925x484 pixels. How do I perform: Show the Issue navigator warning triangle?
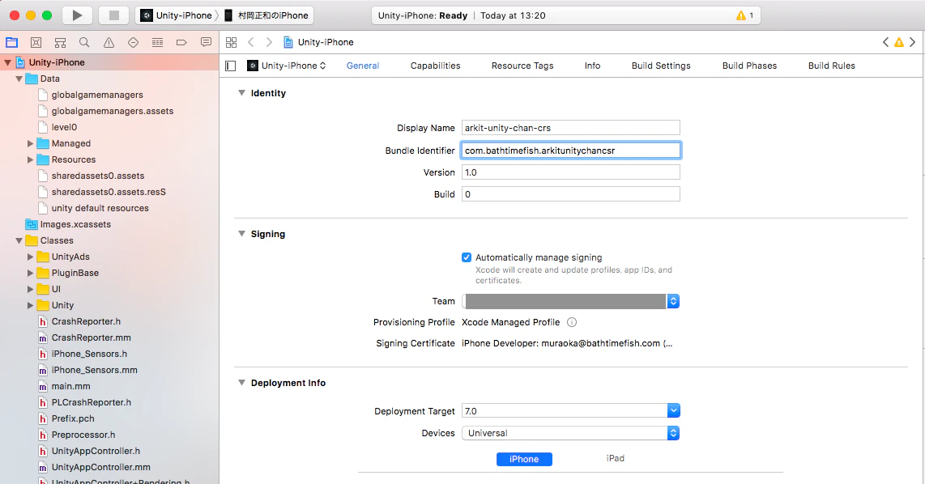(109, 42)
